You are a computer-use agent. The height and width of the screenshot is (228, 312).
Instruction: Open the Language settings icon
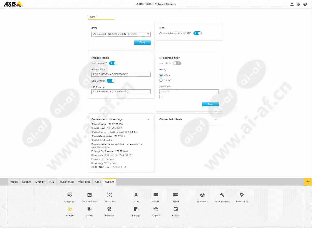click(70, 195)
